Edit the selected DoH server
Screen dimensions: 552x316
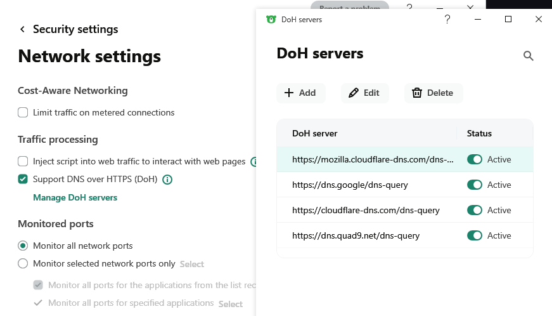[364, 93]
